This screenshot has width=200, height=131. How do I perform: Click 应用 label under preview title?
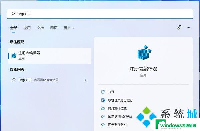click(x=143, y=75)
